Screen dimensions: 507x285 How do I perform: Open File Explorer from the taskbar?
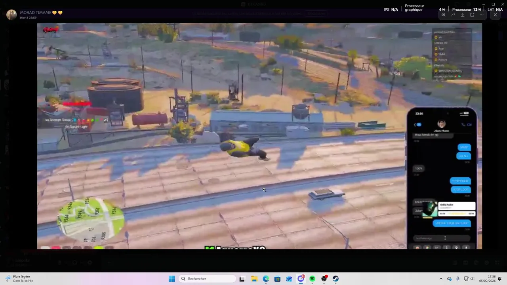pos(254,279)
